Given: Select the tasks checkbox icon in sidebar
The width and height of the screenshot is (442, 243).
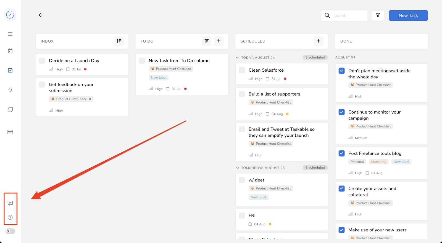Looking at the screenshot, I should 10,71.
